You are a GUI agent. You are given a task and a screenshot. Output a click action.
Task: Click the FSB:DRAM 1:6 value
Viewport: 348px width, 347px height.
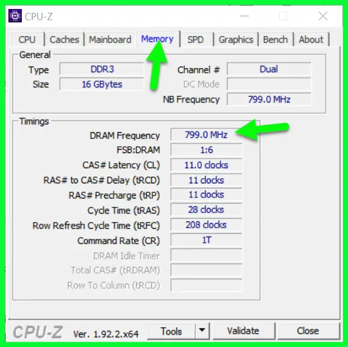pos(206,150)
